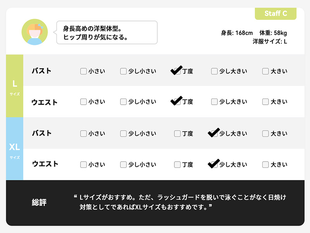This screenshot has width=310, height=233.
Task: Check 少し小さい for XL size ウエスト
Action: (123, 164)
